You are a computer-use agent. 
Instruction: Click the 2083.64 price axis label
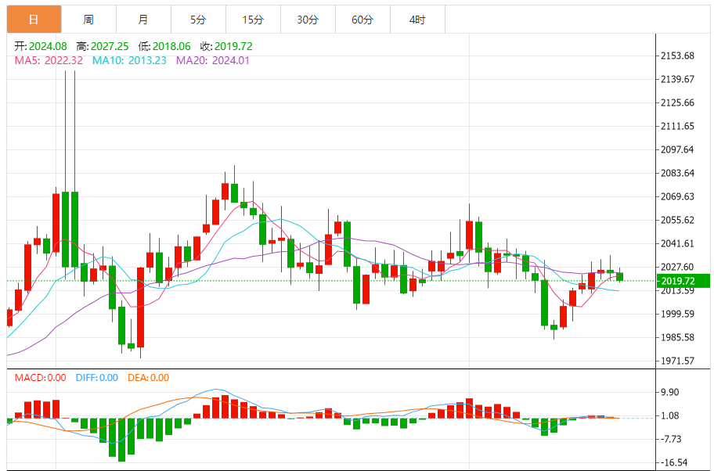677,173
